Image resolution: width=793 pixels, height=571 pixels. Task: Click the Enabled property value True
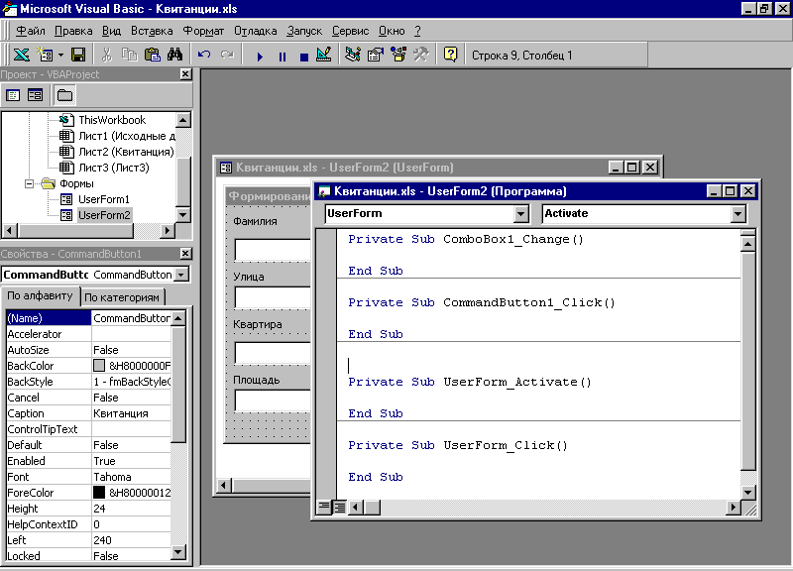coord(104,461)
